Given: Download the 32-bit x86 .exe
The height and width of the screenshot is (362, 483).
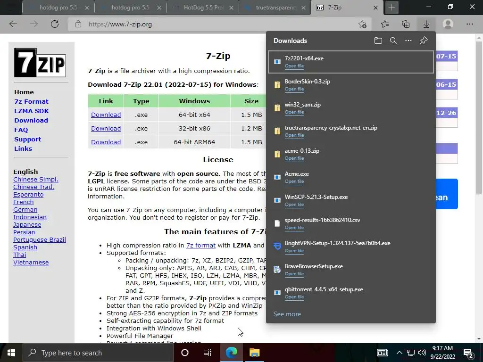Looking at the screenshot, I should click(106, 128).
